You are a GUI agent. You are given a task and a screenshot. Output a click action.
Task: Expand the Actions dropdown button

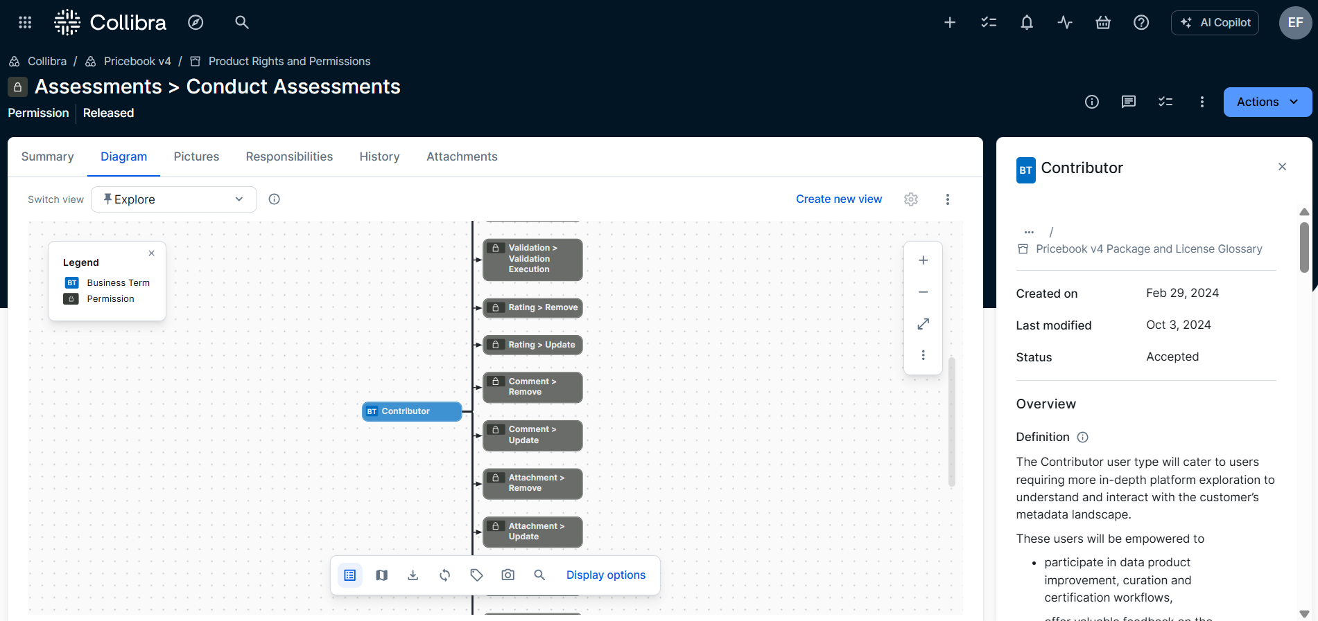click(x=1267, y=102)
